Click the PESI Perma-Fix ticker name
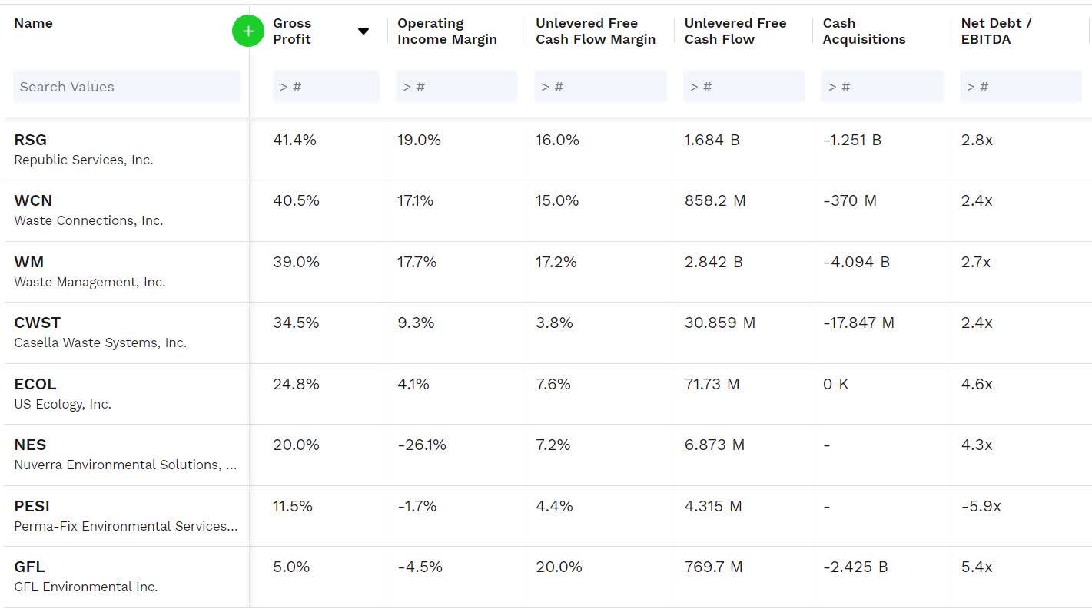Viewport: 1092px width, 612px height. [x=32, y=506]
